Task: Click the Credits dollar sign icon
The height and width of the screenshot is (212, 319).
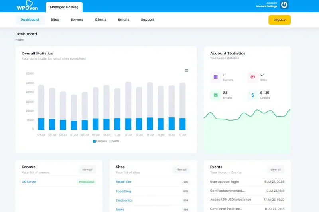Action: [252, 95]
